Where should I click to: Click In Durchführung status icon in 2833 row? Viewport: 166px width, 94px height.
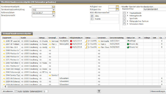coord(87,47)
